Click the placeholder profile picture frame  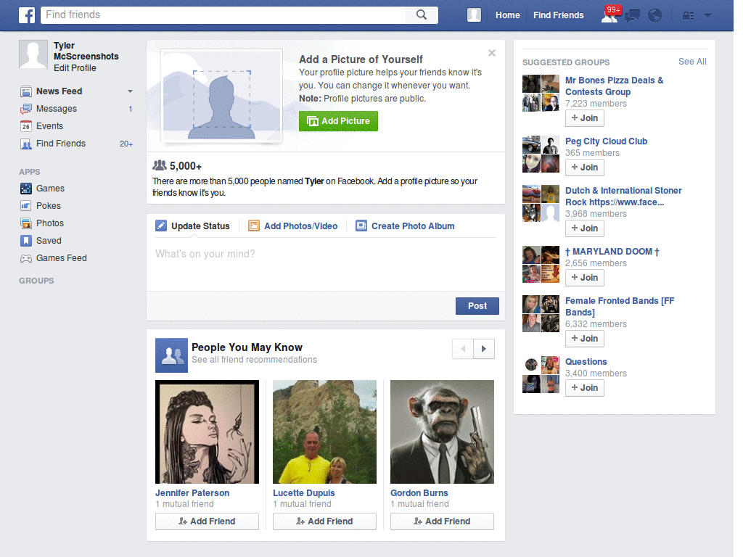coord(221,96)
